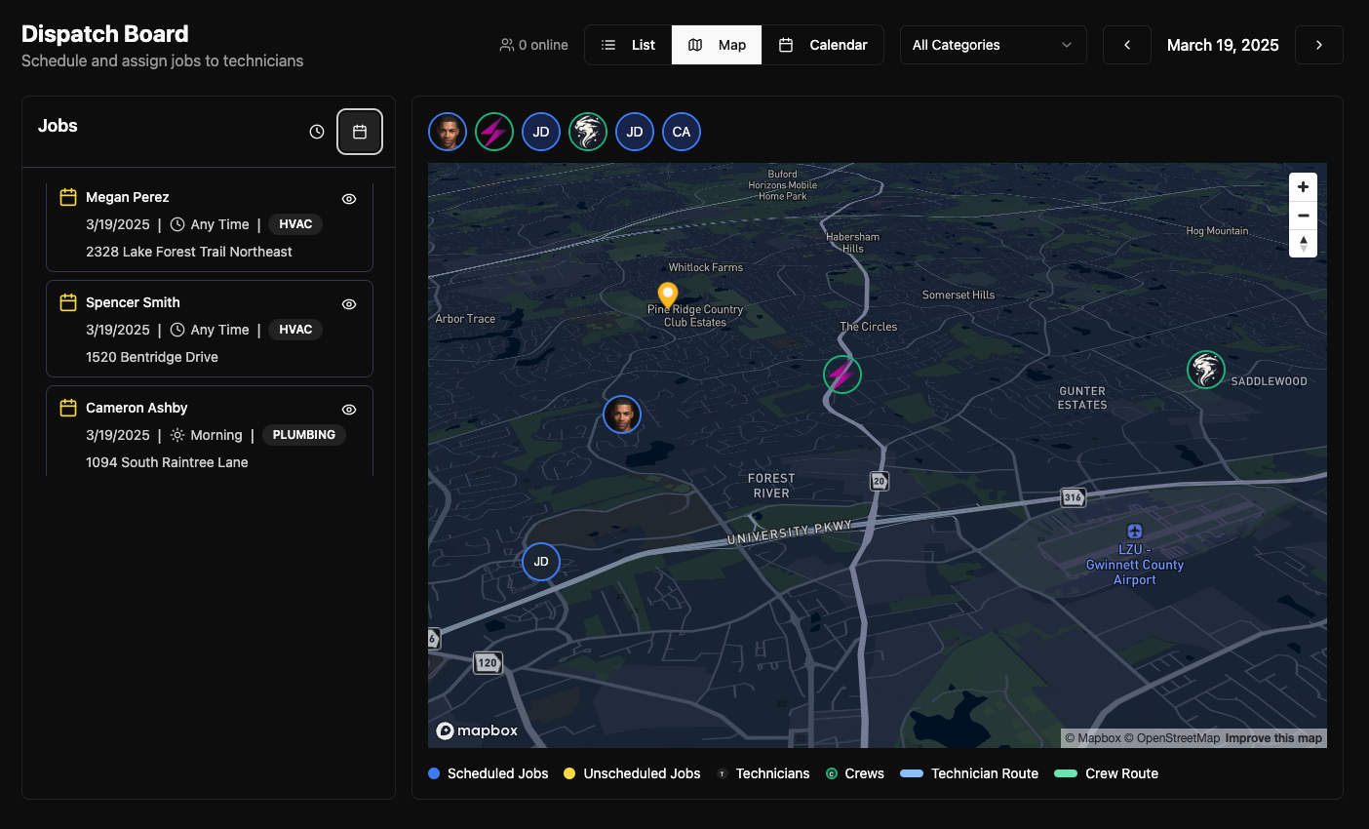Toggle visibility eye for Spencer Smith job
Viewport: 1369px width, 829px height.
(x=349, y=304)
